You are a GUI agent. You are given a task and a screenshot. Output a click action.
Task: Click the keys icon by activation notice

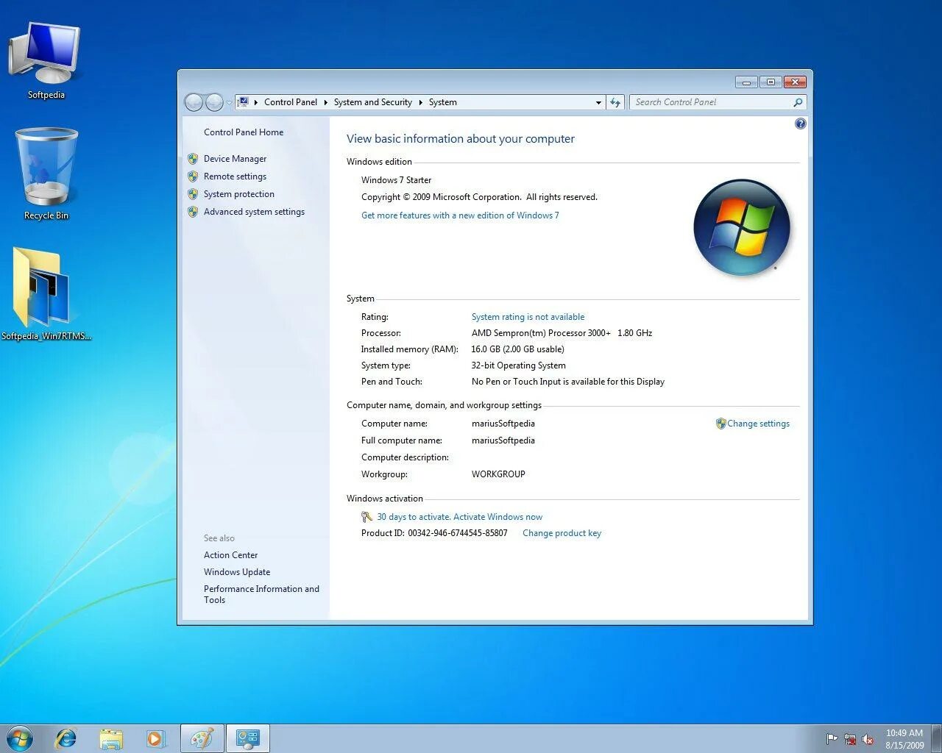tap(366, 517)
